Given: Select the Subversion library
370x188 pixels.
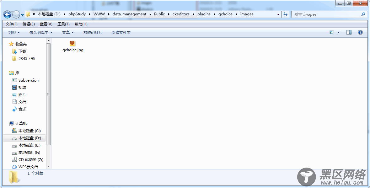Looking at the screenshot, I should point(28,80).
